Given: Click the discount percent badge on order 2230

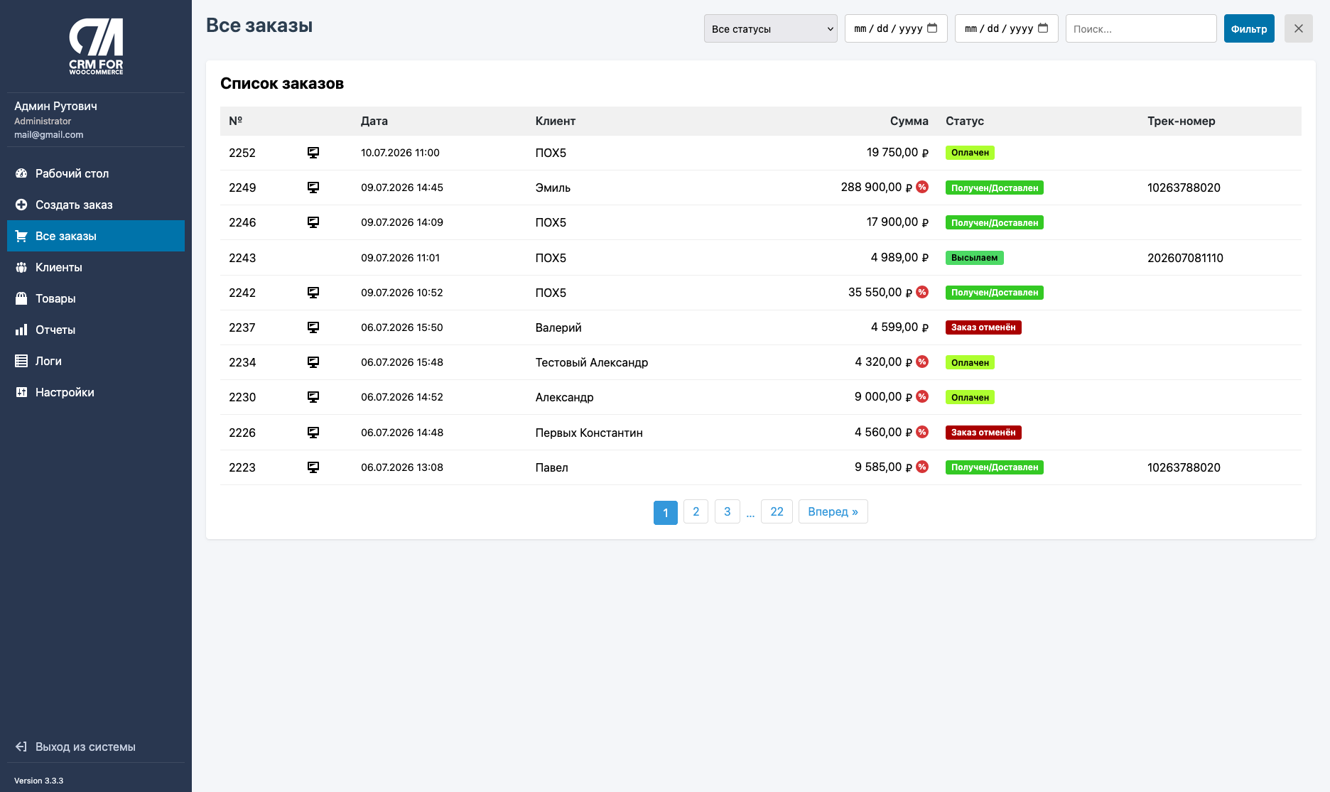Looking at the screenshot, I should (x=922, y=396).
